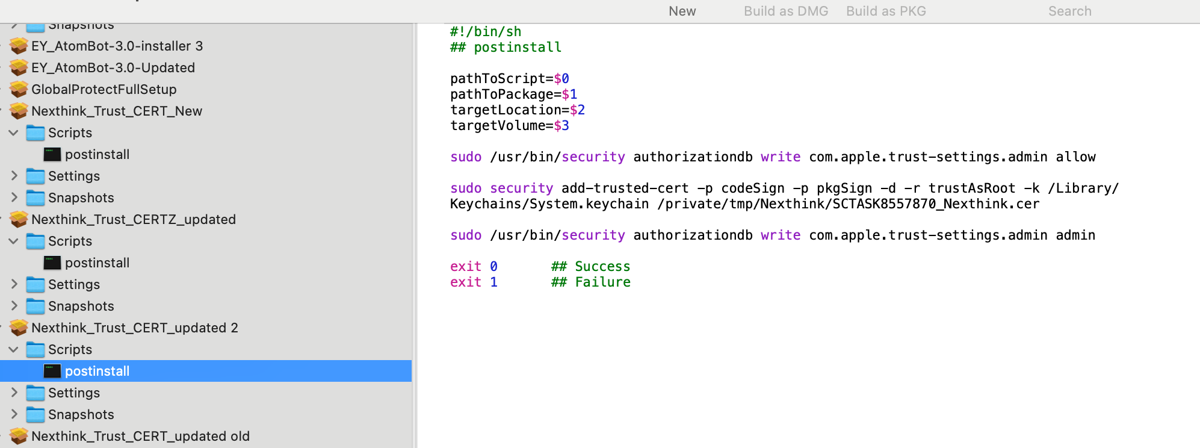Collapse Scripts folder under Nexthink_Trust_CERTZ_updated
Screen dimensions: 1200x448
pyautogui.click(x=13, y=241)
